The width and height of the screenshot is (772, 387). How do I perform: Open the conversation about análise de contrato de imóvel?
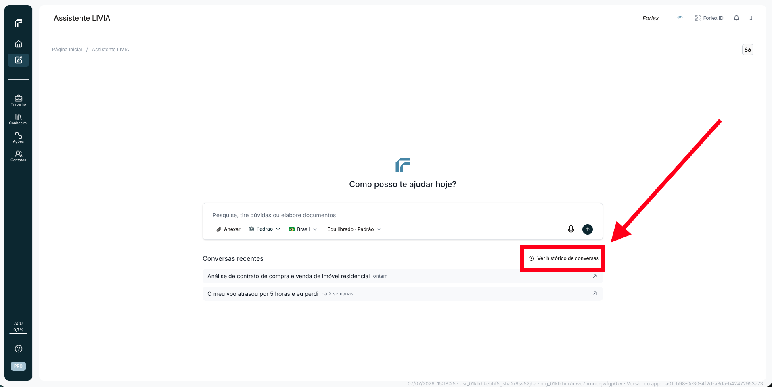coord(402,276)
